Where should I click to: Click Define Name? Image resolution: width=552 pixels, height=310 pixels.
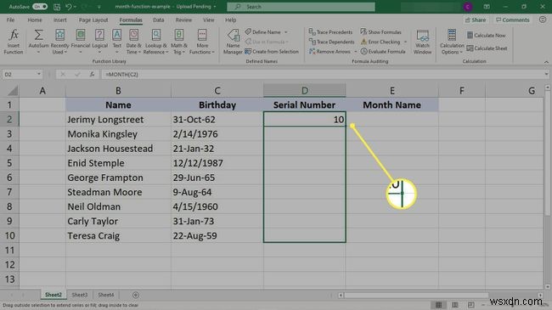click(x=263, y=32)
